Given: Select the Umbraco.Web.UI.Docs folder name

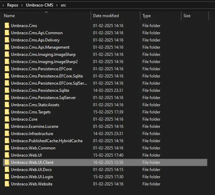Looking at the screenshot, I should click(31, 169).
